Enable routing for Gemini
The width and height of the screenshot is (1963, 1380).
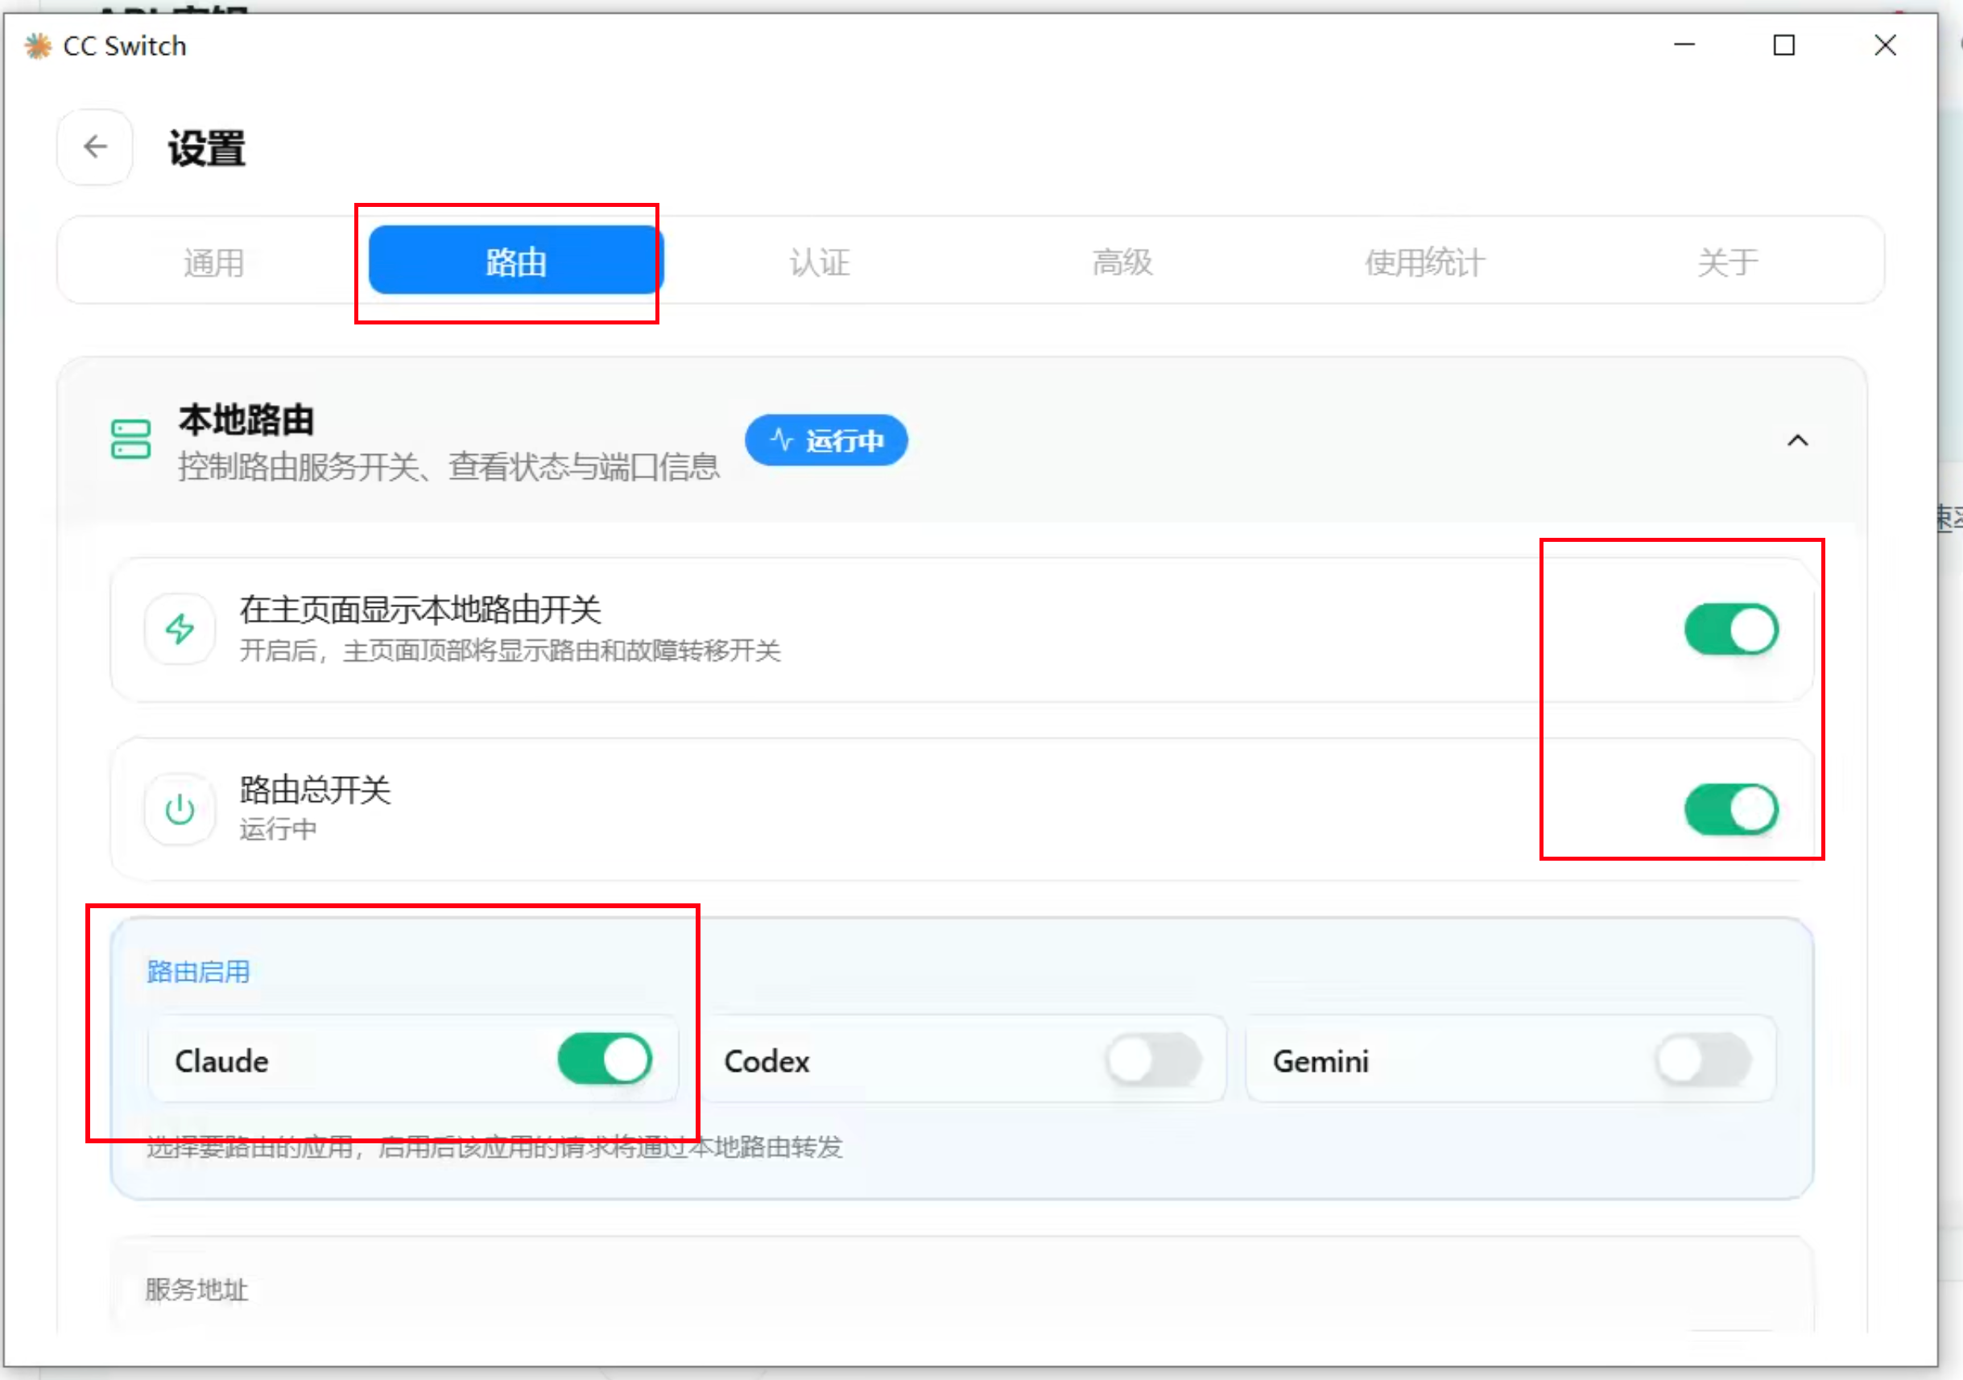1702,1060
